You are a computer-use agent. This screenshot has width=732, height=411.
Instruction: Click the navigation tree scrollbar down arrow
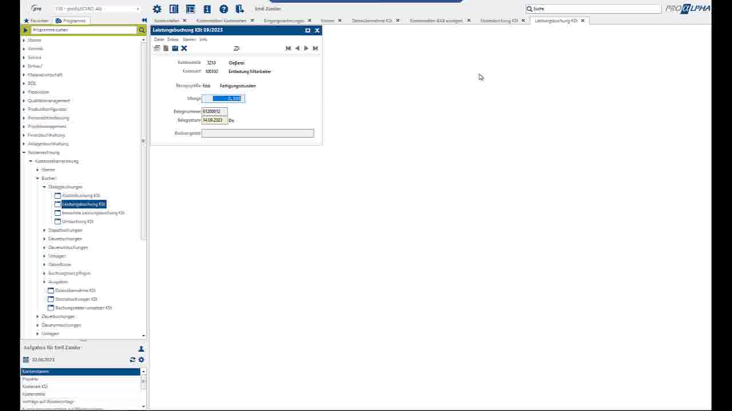[x=144, y=336]
